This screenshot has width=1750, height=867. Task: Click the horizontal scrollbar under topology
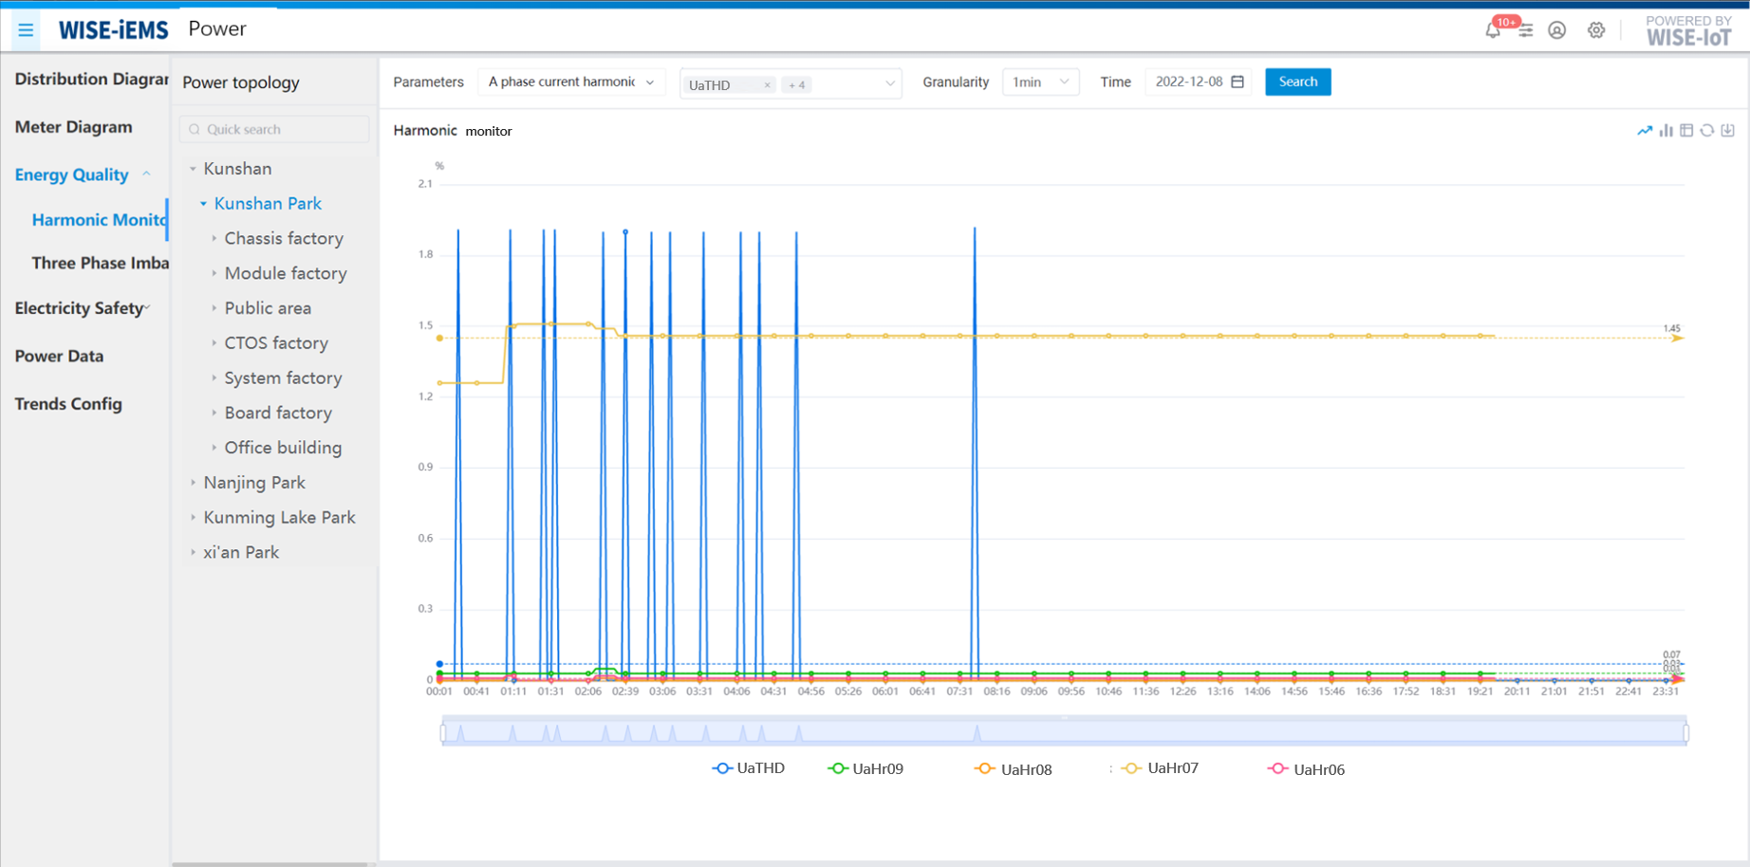point(270,864)
